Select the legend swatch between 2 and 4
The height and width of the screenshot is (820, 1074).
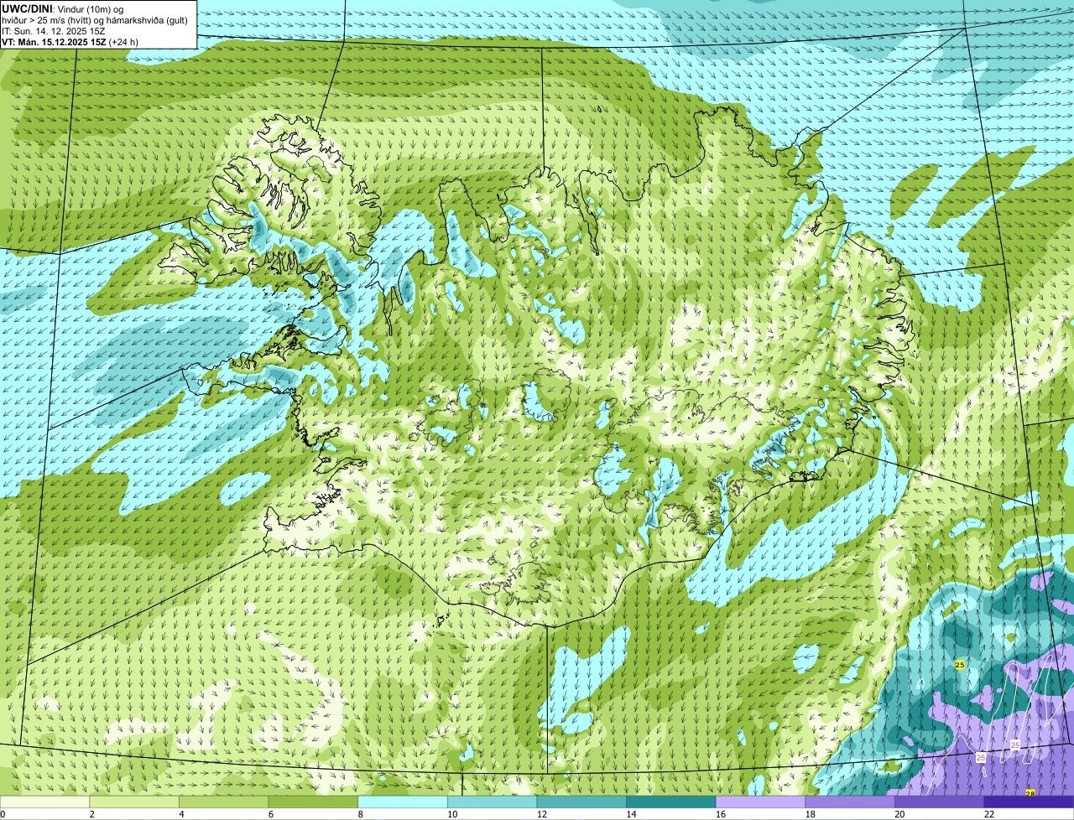pyautogui.click(x=135, y=802)
